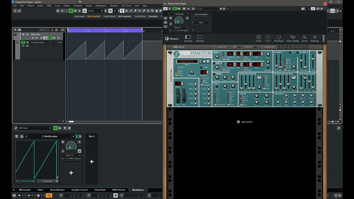Click the empty Slot 2 plus to add modulator
Screen dimensions: 354x199
pyautogui.click(x=92, y=162)
